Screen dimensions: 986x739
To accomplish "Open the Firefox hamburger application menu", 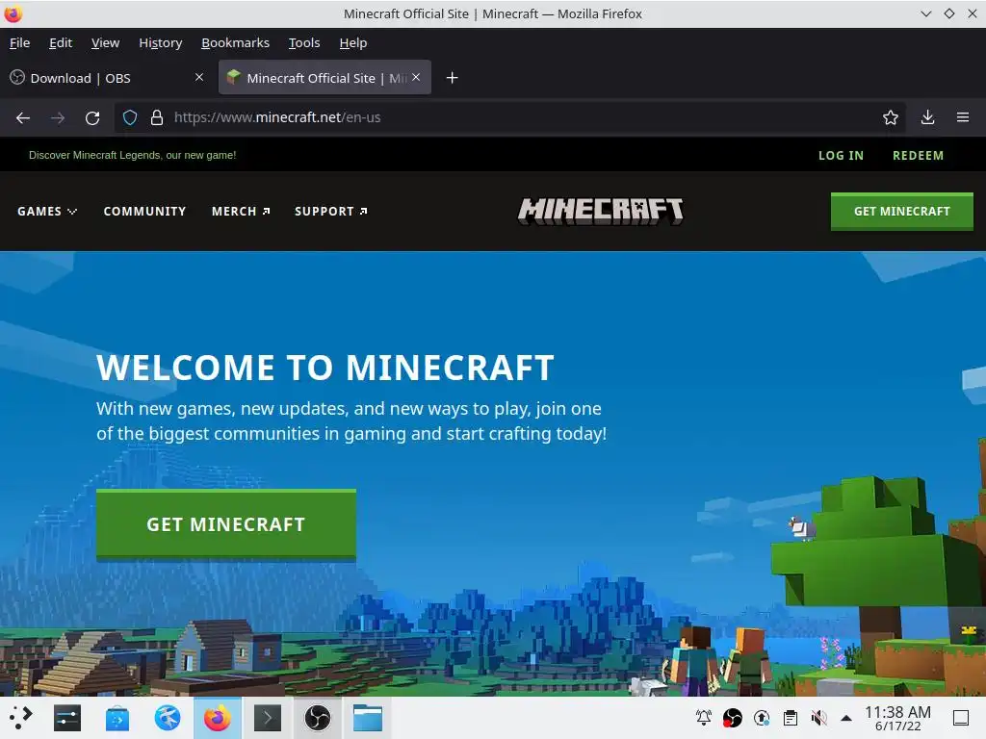I will (x=963, y=117).
